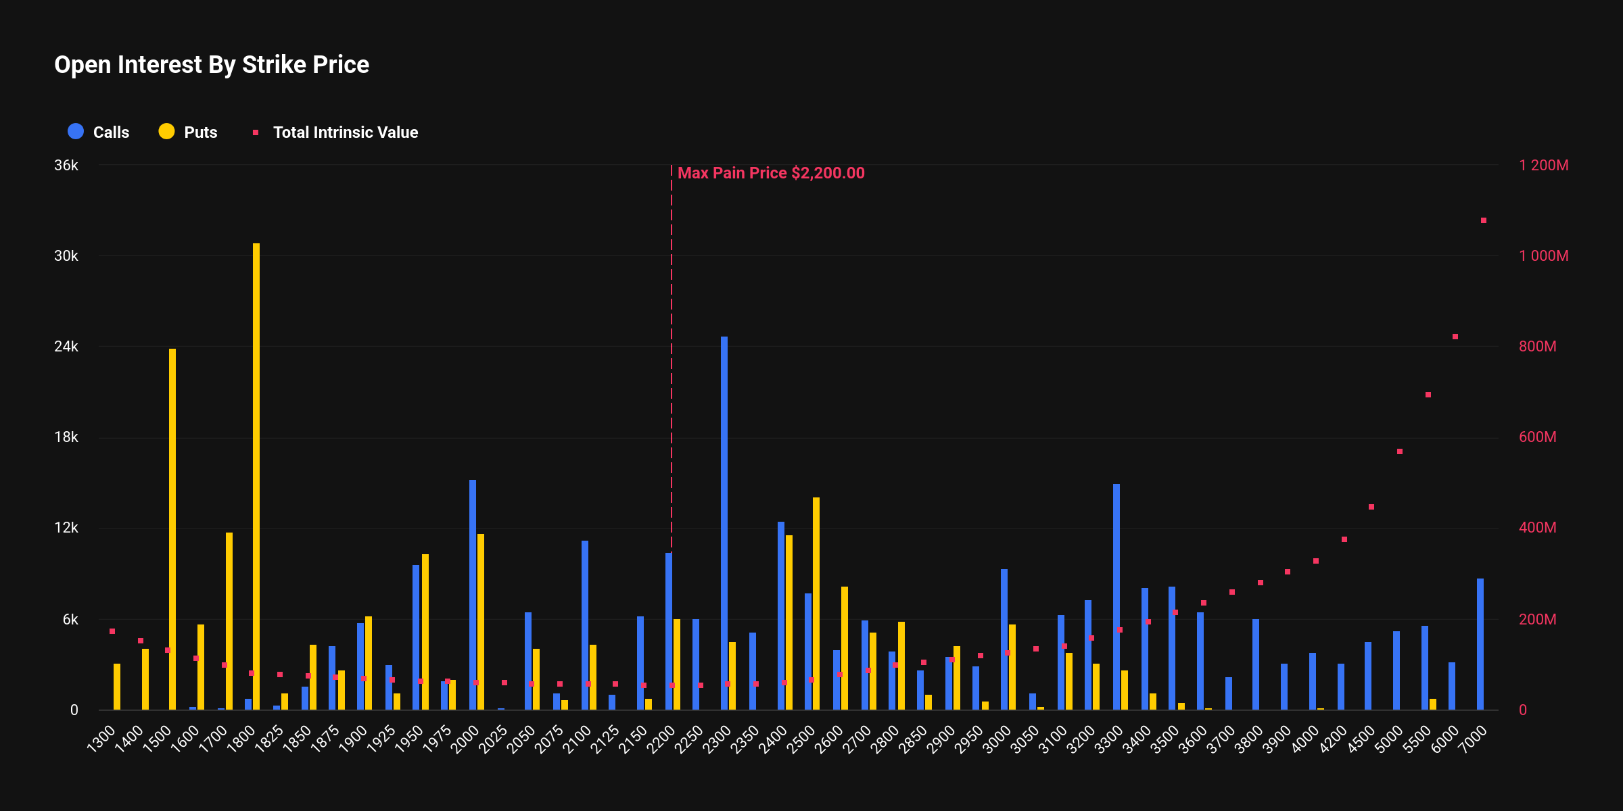The height and width of the screenshot is (811, 1623).
Task: Click the intrinsic value dot at strike 1300
Action: pos(112,631)
